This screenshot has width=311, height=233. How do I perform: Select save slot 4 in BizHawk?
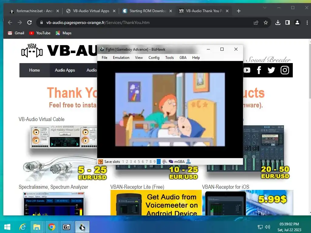pyautogui.click(x=135, y=162)
